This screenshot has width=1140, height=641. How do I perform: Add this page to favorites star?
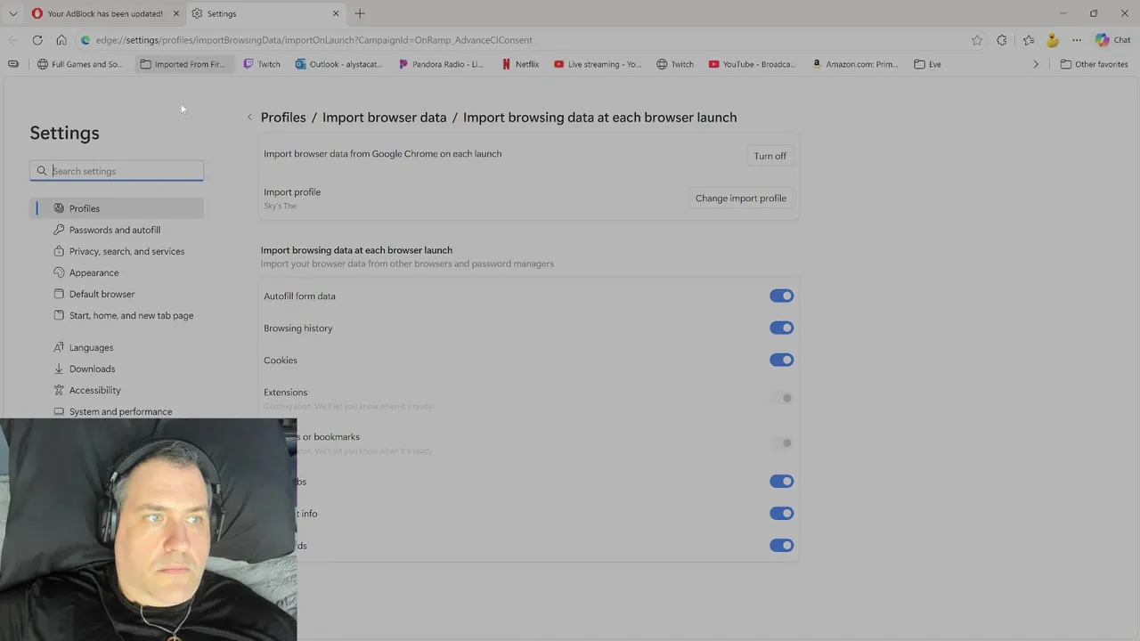977,40
